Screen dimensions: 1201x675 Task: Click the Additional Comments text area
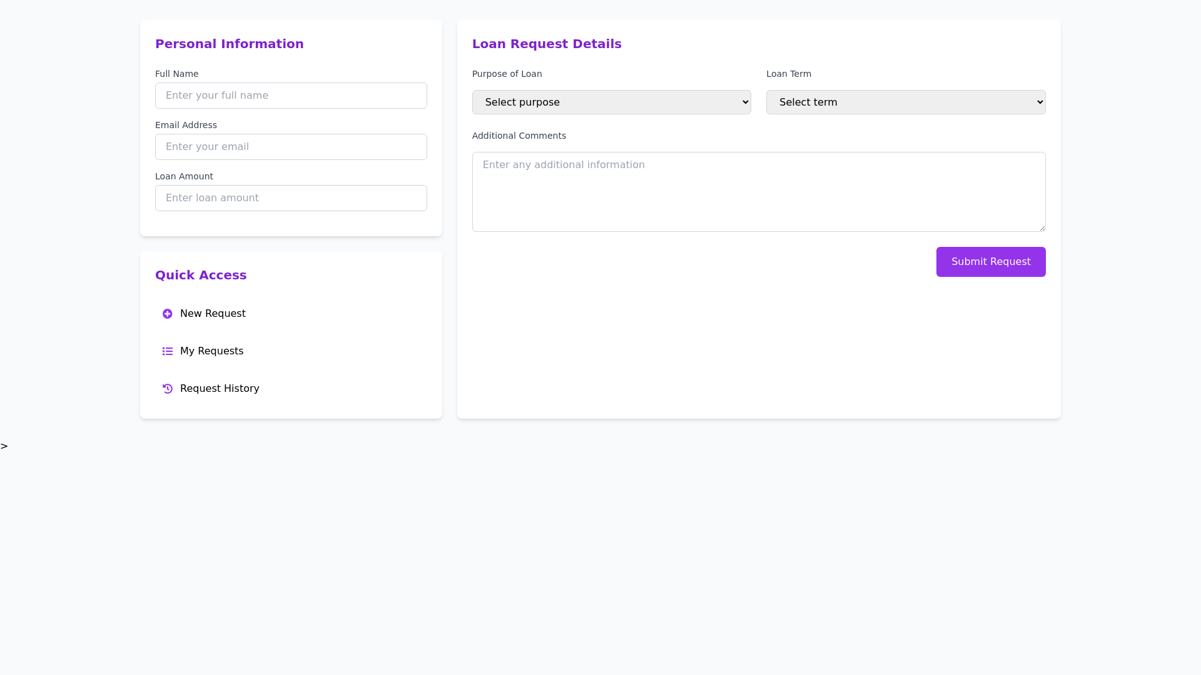click(x=759, y=192)
